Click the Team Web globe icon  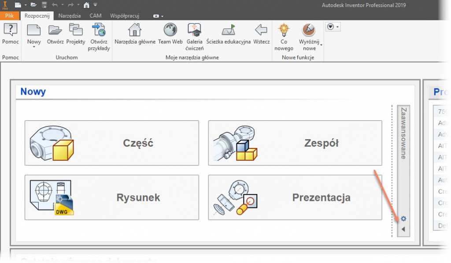pos(170,31)
